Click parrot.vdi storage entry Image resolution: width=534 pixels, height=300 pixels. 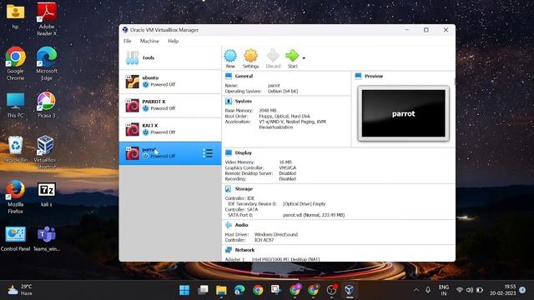(x=314, y=215)
